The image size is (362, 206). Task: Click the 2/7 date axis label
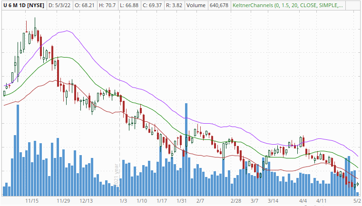pyautogui.click(x=200, y=201)
